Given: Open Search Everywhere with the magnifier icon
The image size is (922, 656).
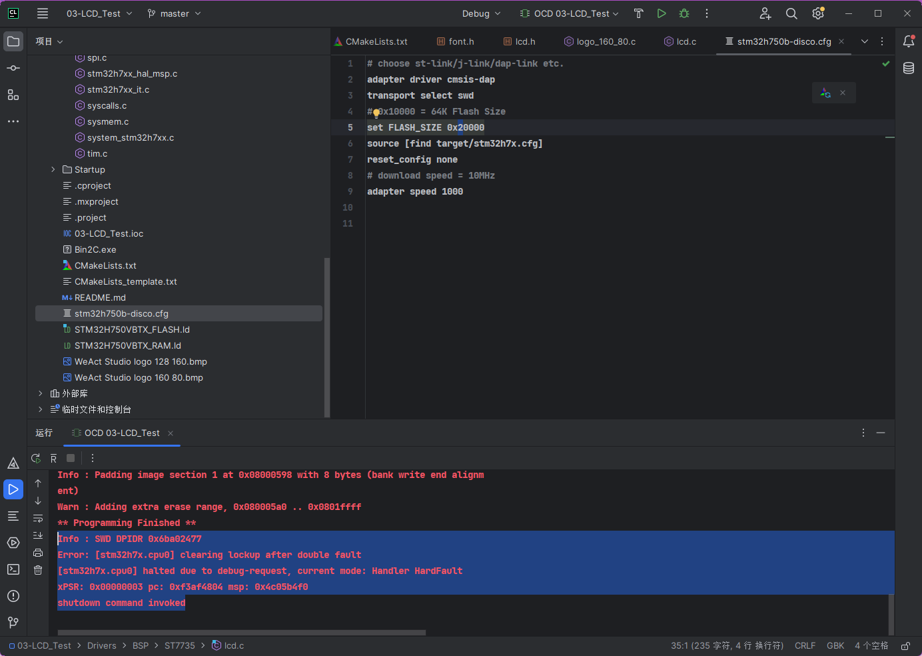Looking at the screenshot, I should click(791, 13).
